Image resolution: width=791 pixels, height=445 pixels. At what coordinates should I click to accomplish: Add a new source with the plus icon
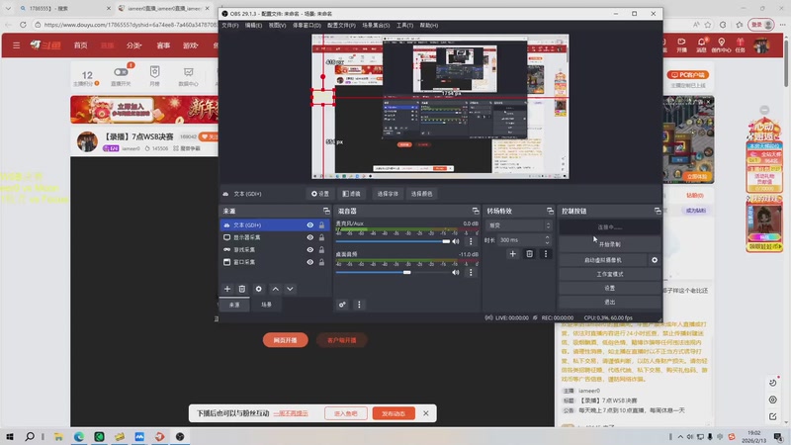pos(227,289)
